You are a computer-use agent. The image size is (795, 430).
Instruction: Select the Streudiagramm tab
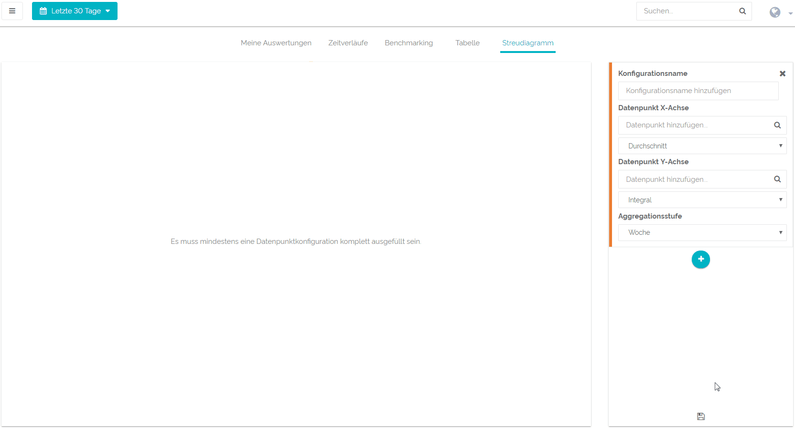point(527,43)
